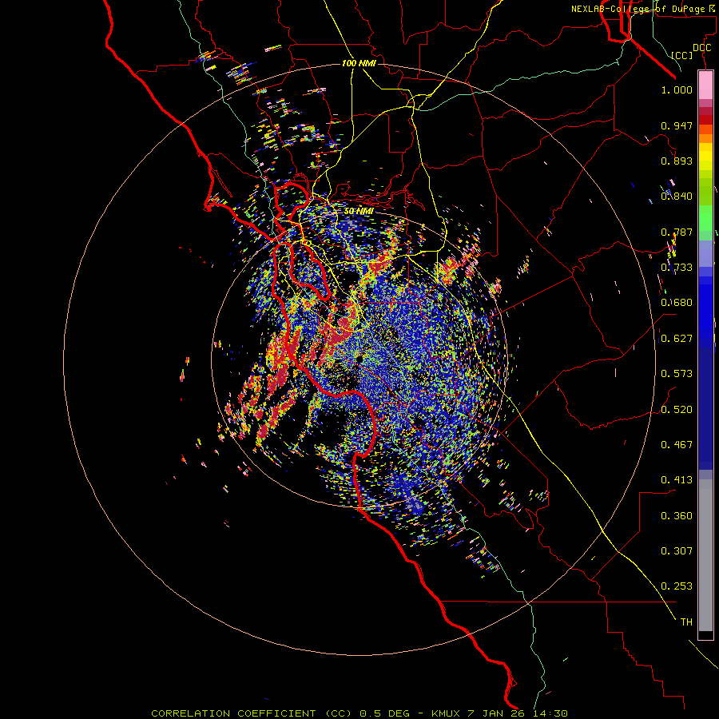
Task: Select the 0.413 value on the color scale
Action: 677,480
